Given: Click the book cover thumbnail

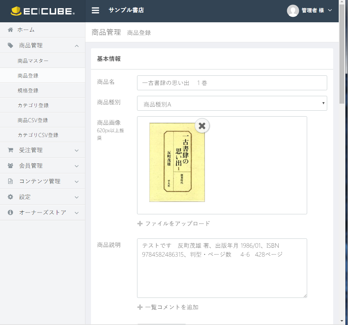Looking at the screenshot, I should tap(177, 162).
